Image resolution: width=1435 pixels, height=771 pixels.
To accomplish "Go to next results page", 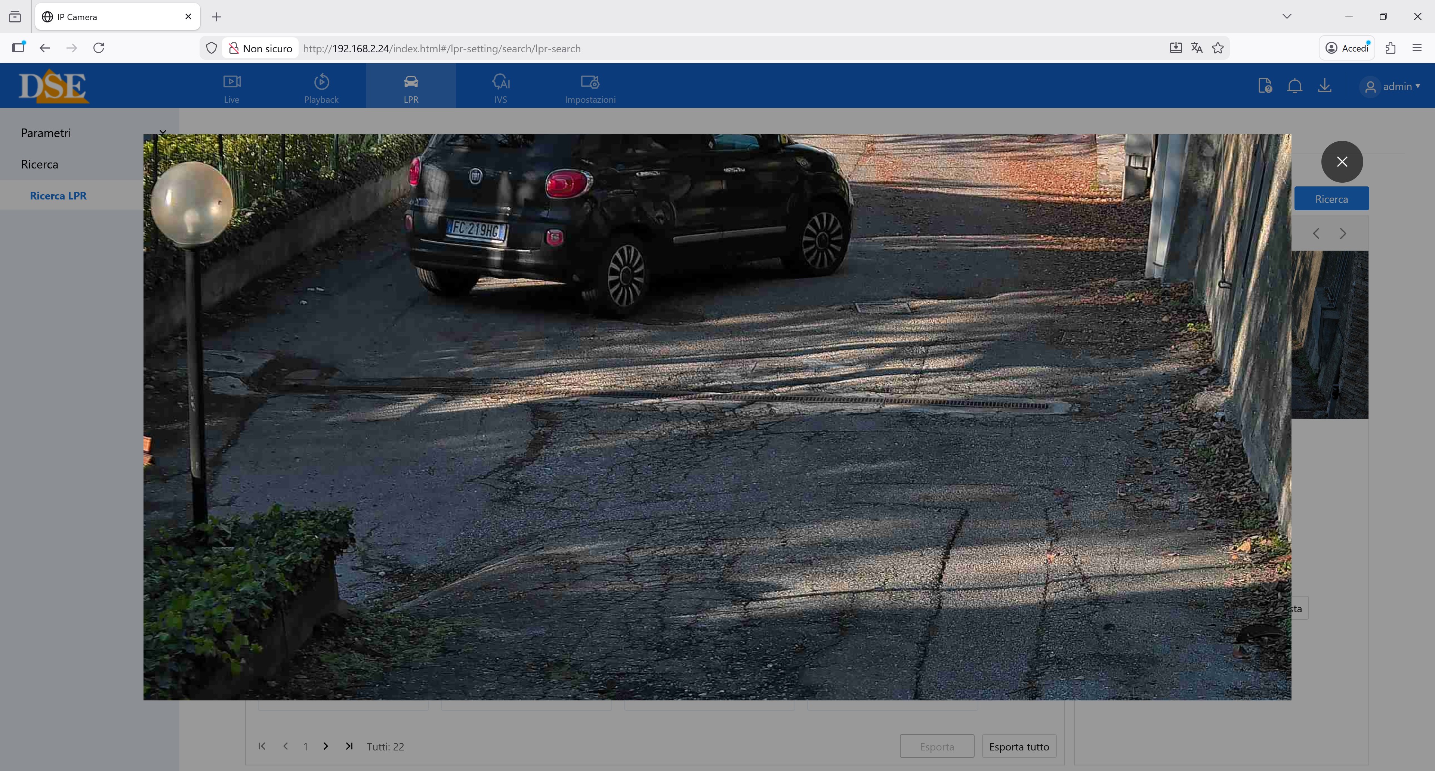I will pyautogui.click(x=326, y=746).
